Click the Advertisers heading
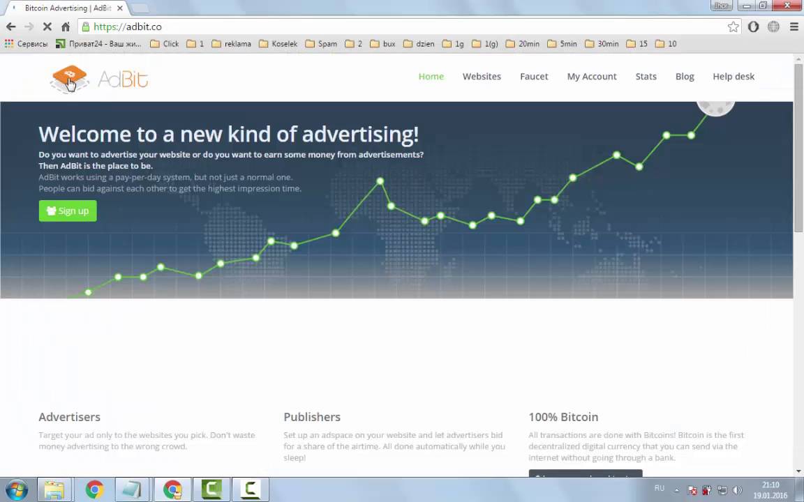This screenshot has width=804, height=502. (69, 417)
